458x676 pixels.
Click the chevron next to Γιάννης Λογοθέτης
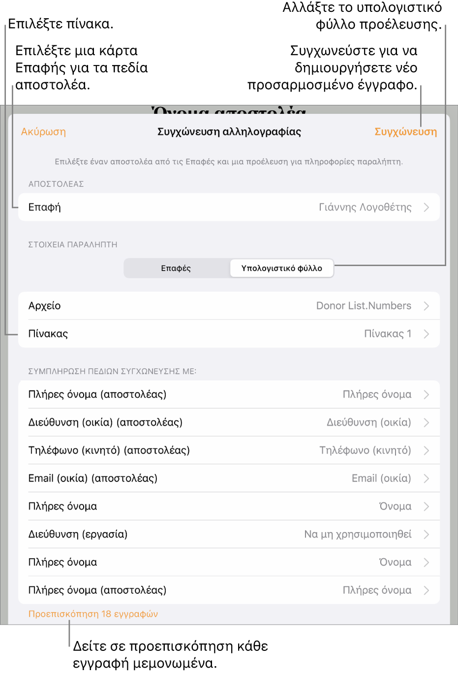click(x=426, y=207)
